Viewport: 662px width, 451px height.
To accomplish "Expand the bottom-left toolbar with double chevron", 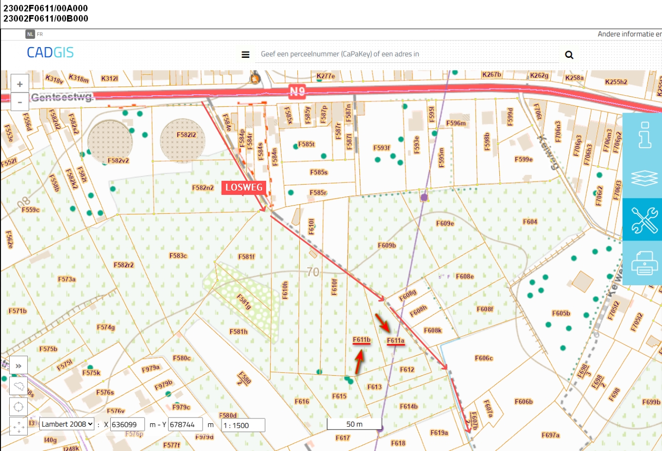I will 18,365.
